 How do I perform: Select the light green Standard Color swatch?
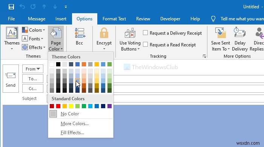point(77,106)
